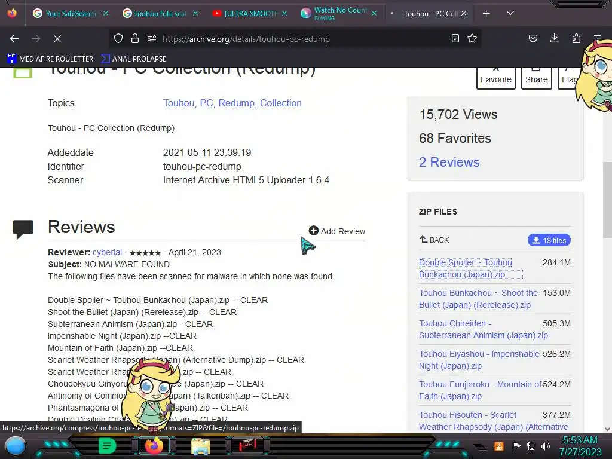Screen dimensions: 612x459
Task: Open reviewer cyberial profile link
Action: (108, 252)
